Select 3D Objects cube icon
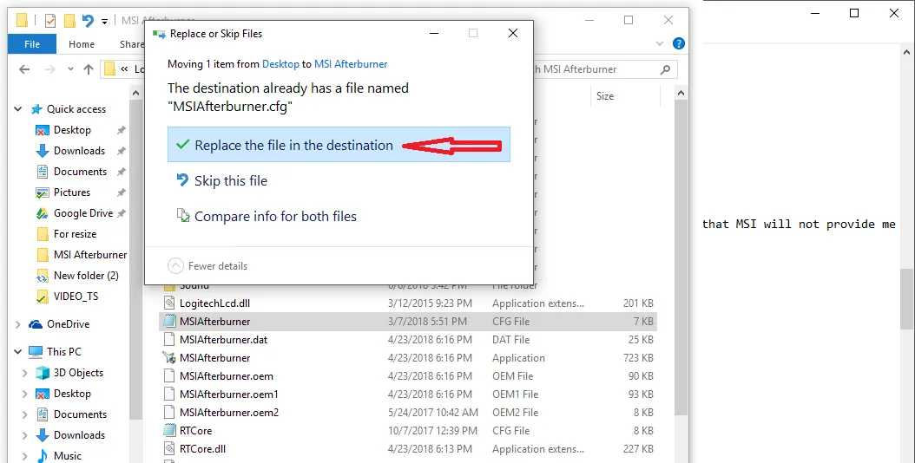 click(42, 373)
